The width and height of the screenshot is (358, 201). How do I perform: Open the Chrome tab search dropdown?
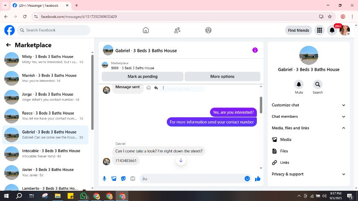(5, 5)
